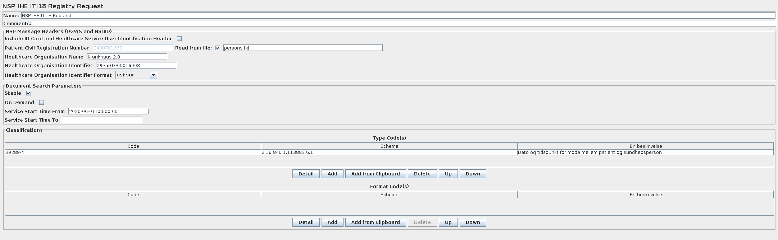Click Add button under Type Codes
778x240 pixels.
pos(332,174)
